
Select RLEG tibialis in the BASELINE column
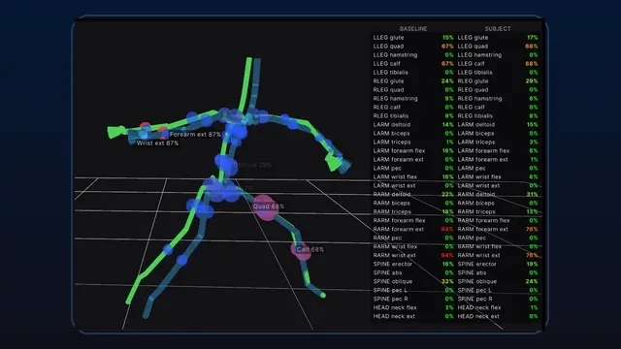(413, 116)
